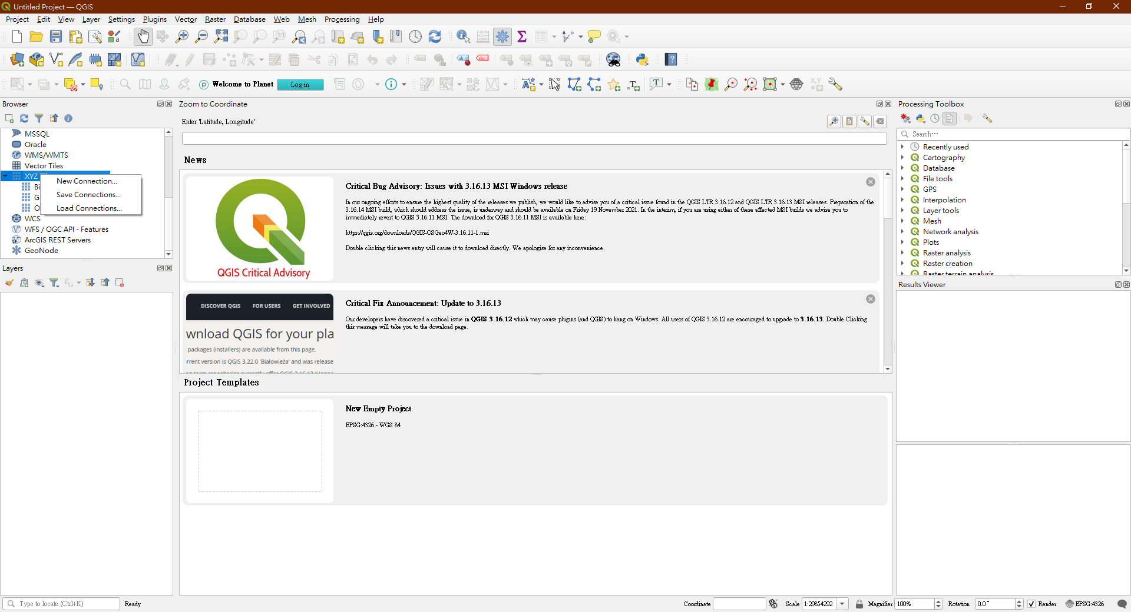The height and width of the screenshot is (612, 1131).
Task: Select the Identify Features tool
Action: (x=464, y=36)
